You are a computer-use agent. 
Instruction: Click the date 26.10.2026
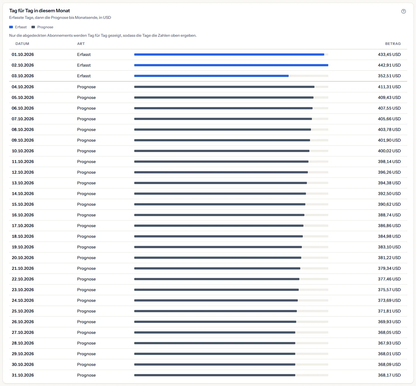pos(23,322)
